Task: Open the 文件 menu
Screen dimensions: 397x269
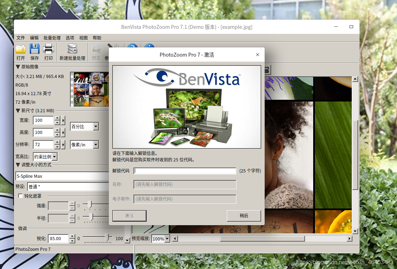Action: 21,38
